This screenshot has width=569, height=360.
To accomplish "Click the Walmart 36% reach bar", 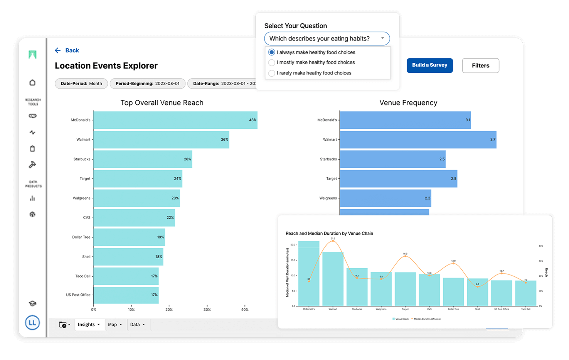I will click(162, 140).
